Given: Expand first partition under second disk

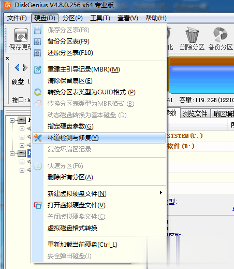Looking at the screenshot, I should coord(22,162).
